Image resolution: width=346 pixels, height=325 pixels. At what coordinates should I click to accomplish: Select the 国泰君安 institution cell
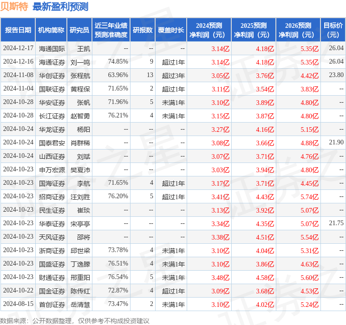(52, 143)
